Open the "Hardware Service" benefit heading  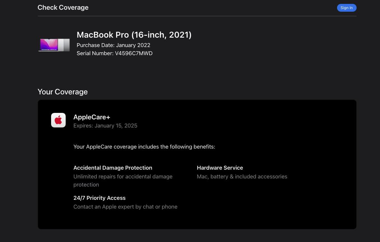(x=220, y=168)
